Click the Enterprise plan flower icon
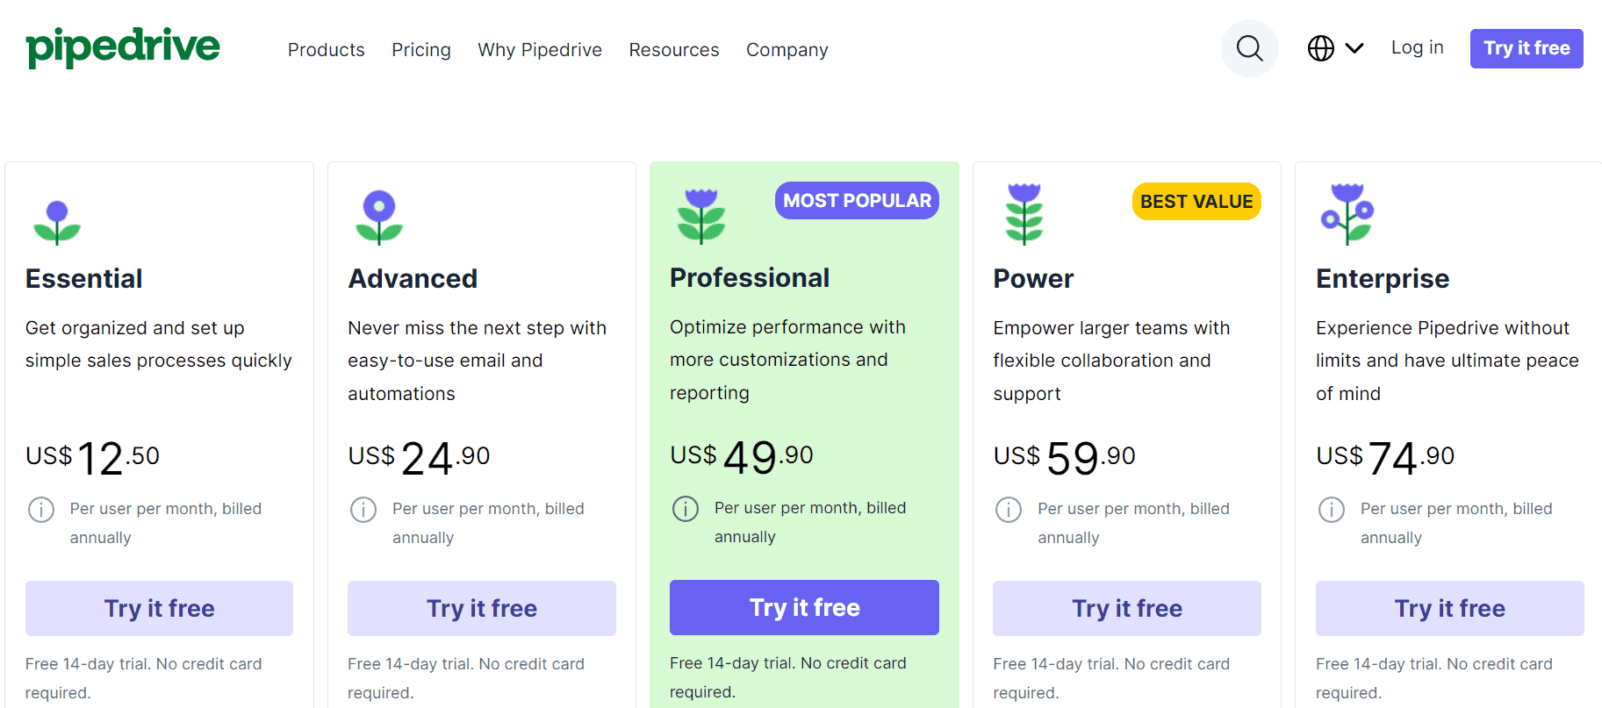Screen dimensions: 1602x708 (1347, 213)
